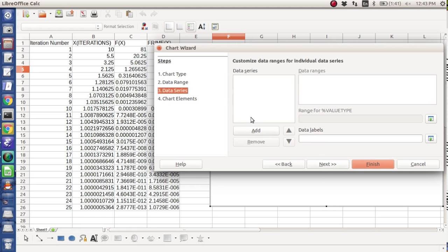Go to Chart Type step
This screenshot has height=252, width=448.
(172, 74)
